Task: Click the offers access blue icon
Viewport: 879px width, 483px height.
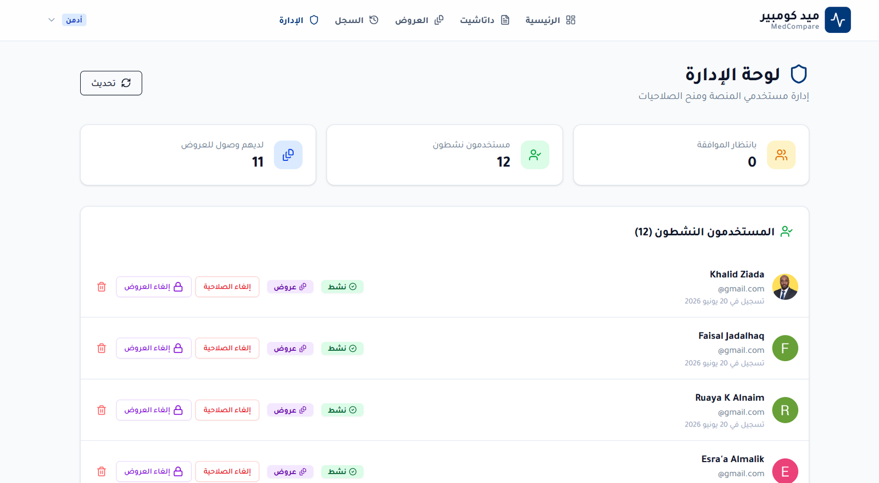Action: tap(288, 155)
